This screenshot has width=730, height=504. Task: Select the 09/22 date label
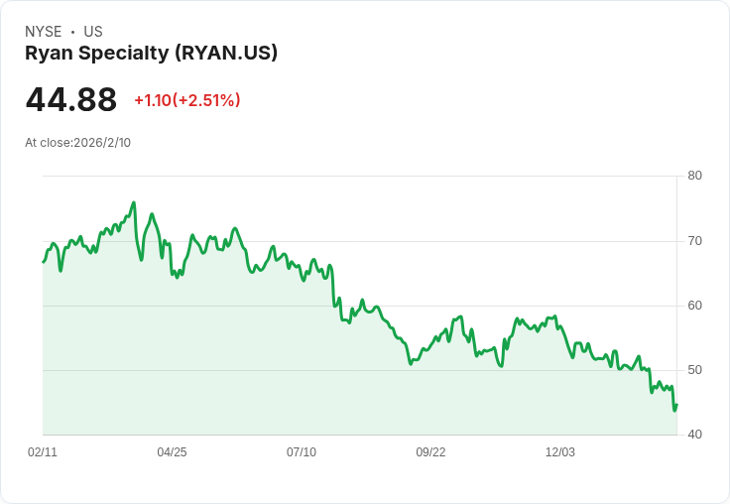(x=430, y=452)
